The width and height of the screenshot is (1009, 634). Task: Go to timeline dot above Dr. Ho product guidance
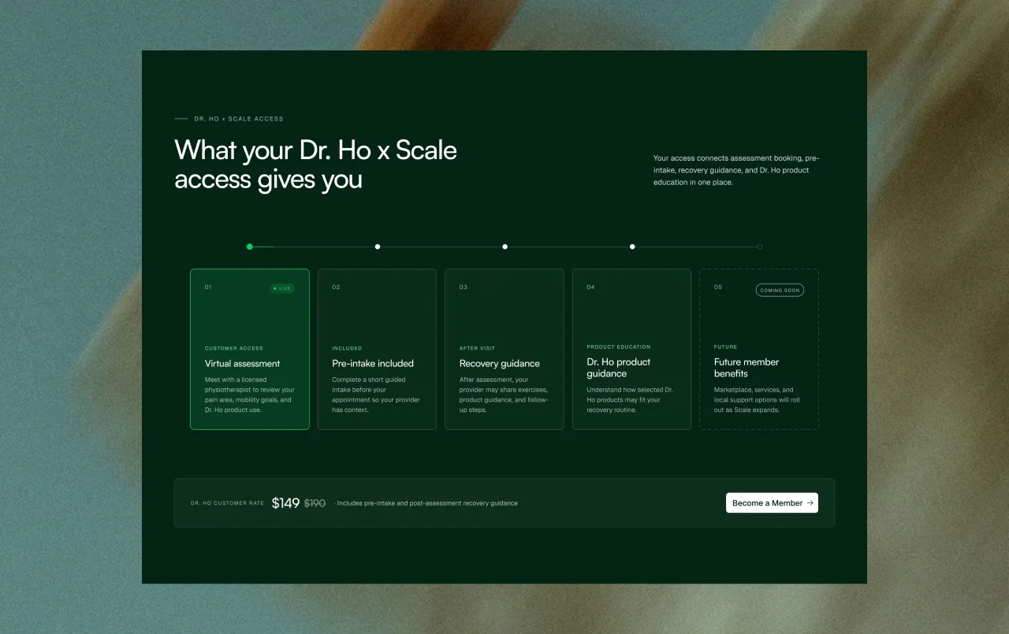tap(632, 247)
